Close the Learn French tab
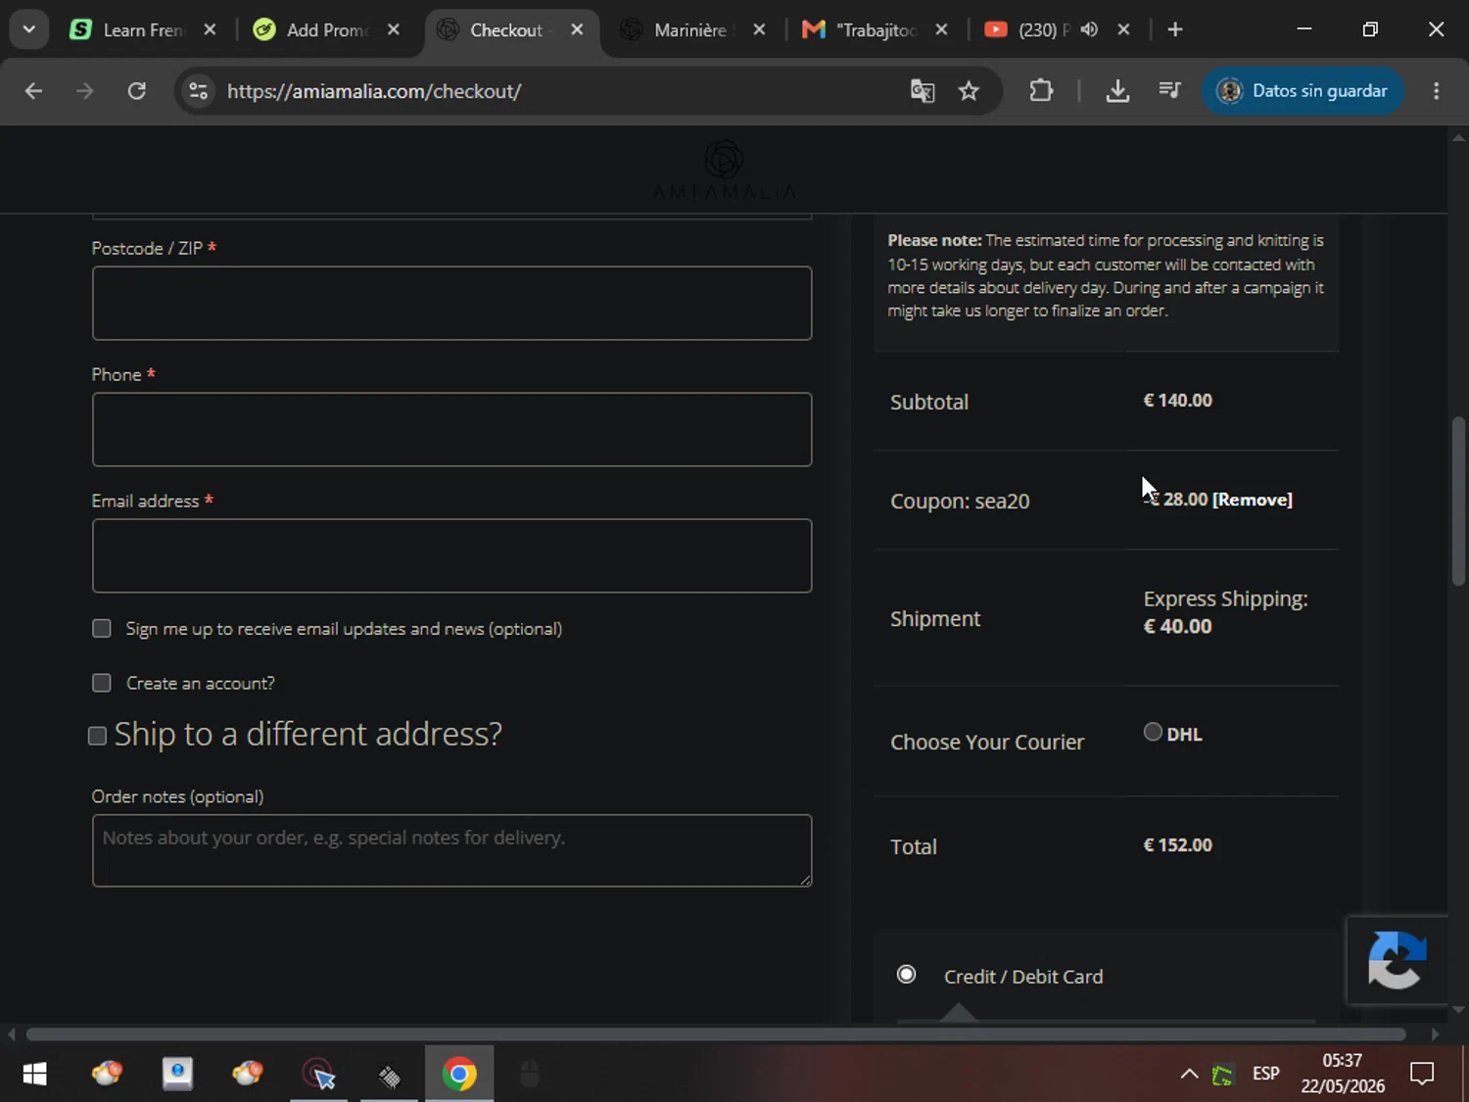This screenshot has height=1102, width=1469. pos(210,29)
